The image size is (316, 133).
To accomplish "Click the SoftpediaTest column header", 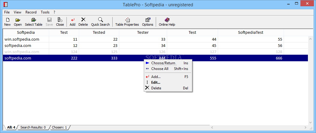I will pos(251,32).
